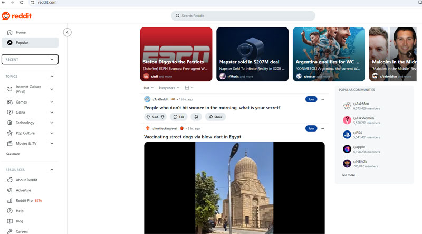
Task: Open the snooze in the morning post title
Action: pos(212,108)
